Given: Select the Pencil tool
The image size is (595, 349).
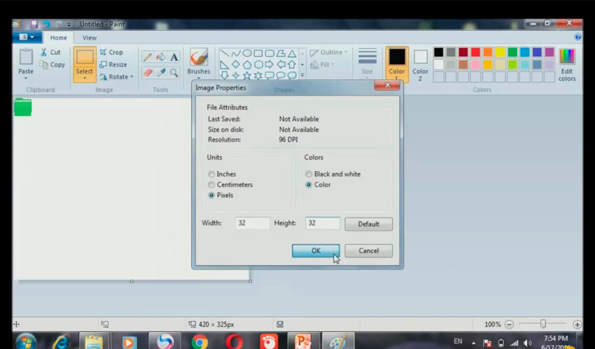Looking at the screenshot, I should tap(147, 58).
